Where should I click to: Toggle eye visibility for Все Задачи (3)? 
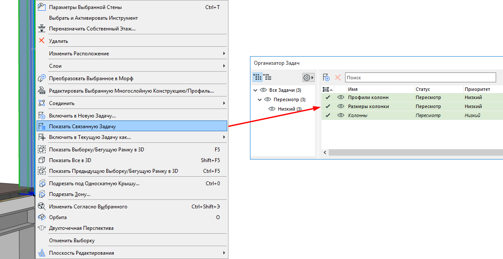click(x=263, y=90)
